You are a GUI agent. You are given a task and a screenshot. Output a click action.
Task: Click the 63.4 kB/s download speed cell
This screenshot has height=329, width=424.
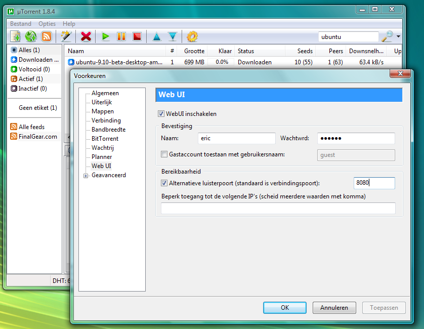(371, 62)
